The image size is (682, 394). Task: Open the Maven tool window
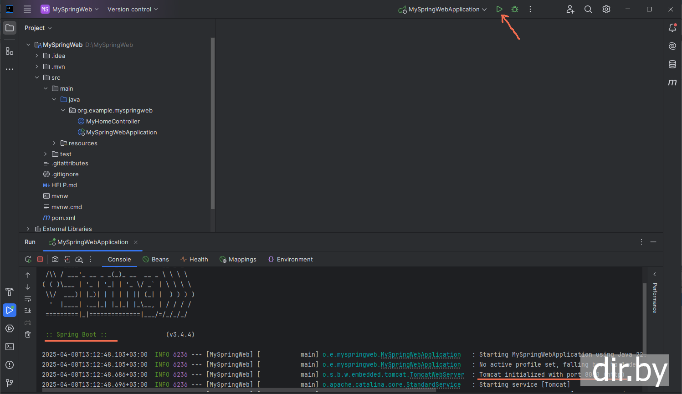click(672, 82)
